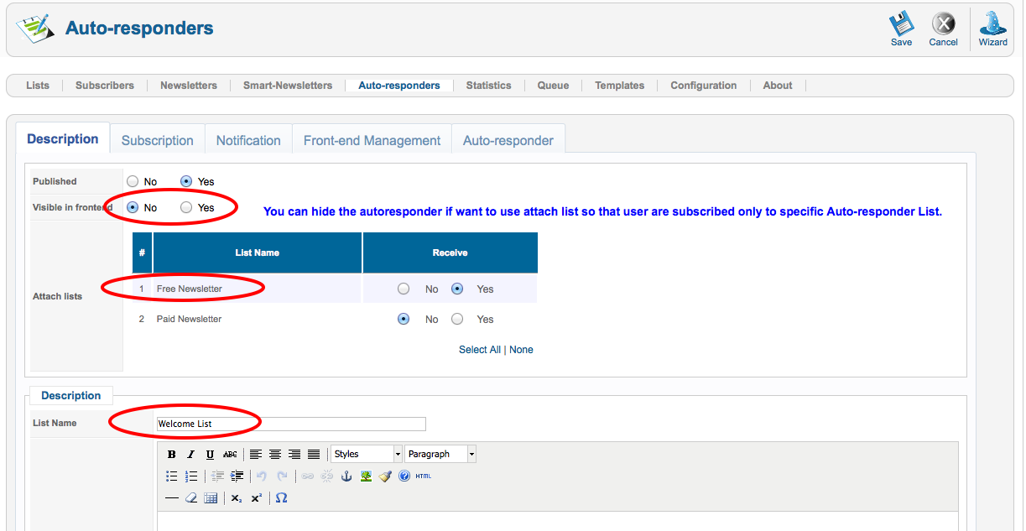Click the insert link chain icon
1026x531 pixels.
(308, 476)
